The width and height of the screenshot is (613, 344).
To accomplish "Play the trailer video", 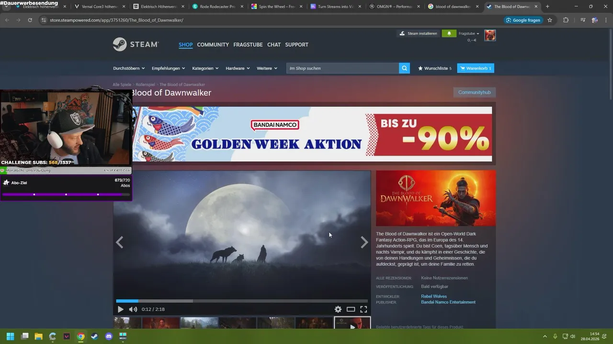I will [x=120, y=309].
